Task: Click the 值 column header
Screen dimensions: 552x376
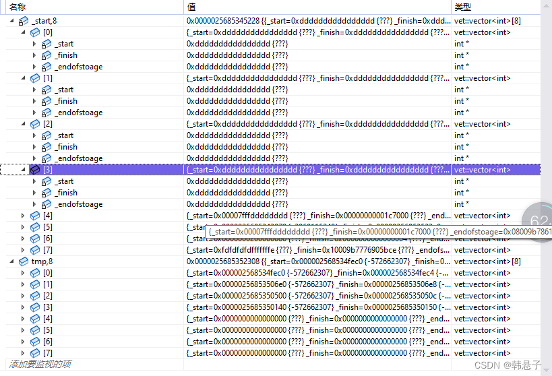Action: (317, 7)
